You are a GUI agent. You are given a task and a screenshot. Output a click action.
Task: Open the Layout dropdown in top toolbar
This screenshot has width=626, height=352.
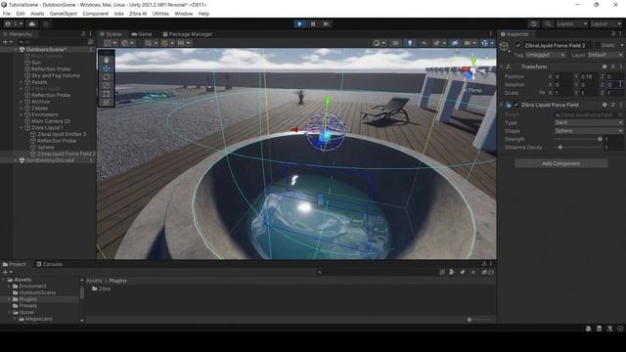tap(605, 23)
